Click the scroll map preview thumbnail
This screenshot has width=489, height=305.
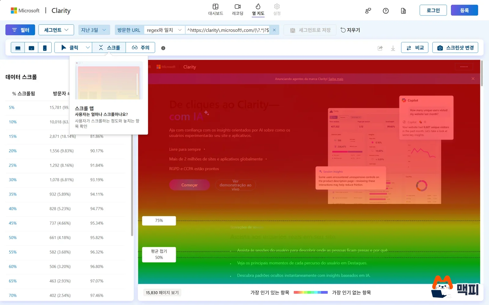point(109,81)
